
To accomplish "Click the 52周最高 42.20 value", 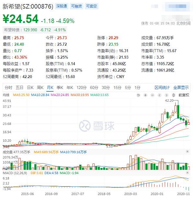I will click(27, 77).
